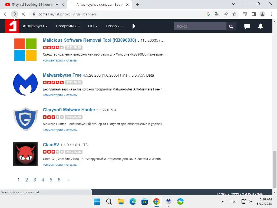Open Microsoft Store from taskbar
Image resolution: width=277 pixels, height=208 pixels.
coord(144,201)
